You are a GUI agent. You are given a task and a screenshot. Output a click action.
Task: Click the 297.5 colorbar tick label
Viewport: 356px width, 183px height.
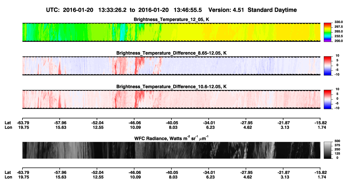pyautogui.click(x=339, y=27)
